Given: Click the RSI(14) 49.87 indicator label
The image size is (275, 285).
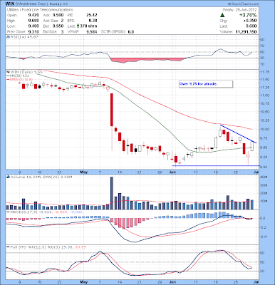Looking at the screenshot, I should [x=24, y=37].
